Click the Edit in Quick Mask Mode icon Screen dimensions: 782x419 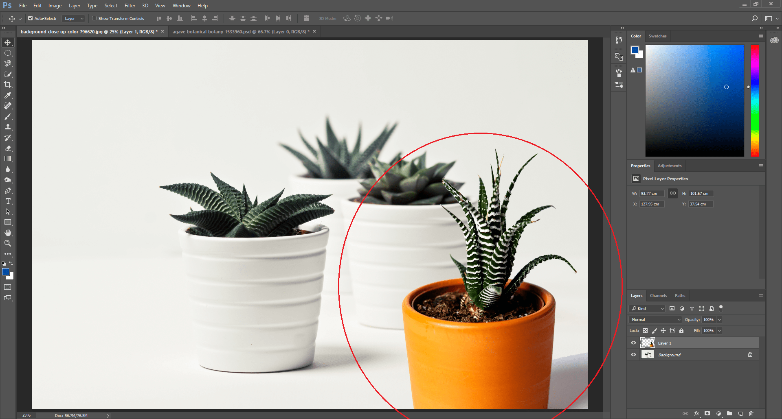(x=8, y=287)
